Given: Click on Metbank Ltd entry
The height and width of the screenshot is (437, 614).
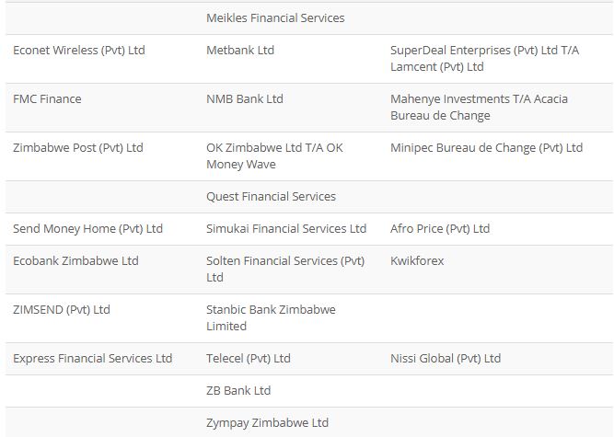Looking at the screenshot, I should (240, 50).
